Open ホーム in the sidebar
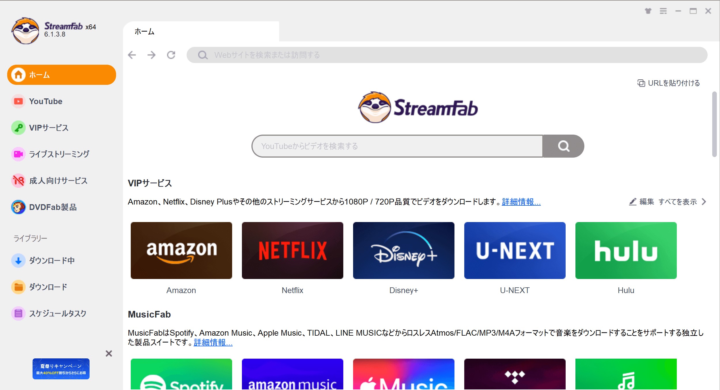This screenshot has width=720, height=390. click(x=62, y=75)
